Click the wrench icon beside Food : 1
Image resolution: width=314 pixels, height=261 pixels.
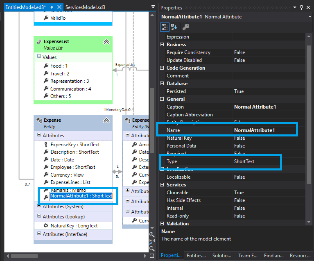point(46,66)
